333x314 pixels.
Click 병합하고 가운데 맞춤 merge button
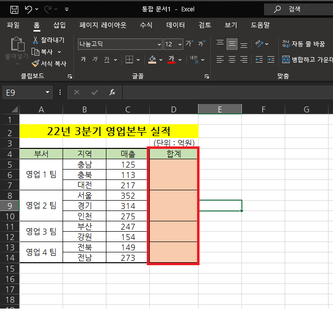point(307,60)
